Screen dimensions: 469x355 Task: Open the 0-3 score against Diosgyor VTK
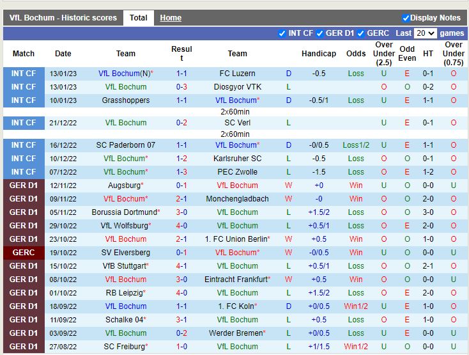pyautogui.click(x=181, y=87)
